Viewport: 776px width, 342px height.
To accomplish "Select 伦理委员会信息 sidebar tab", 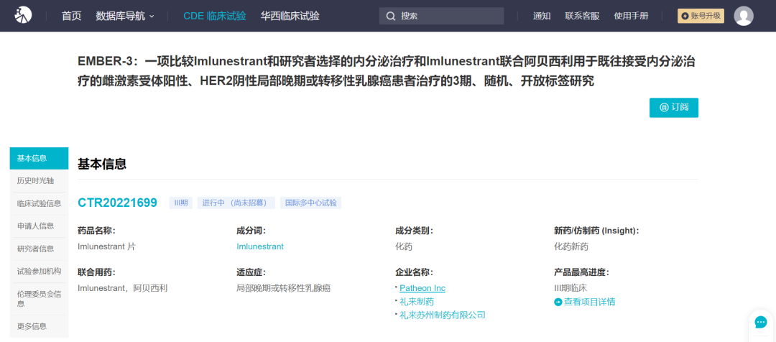I will 39,299.
